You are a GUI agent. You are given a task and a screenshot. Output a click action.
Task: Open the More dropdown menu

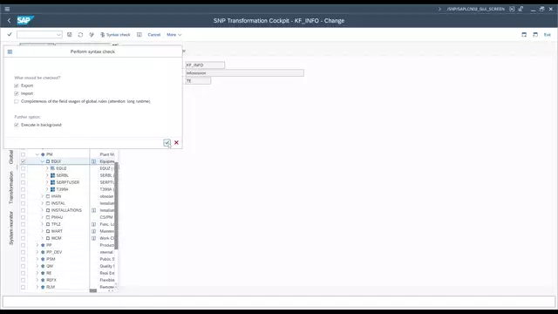[x=174, y=35]
